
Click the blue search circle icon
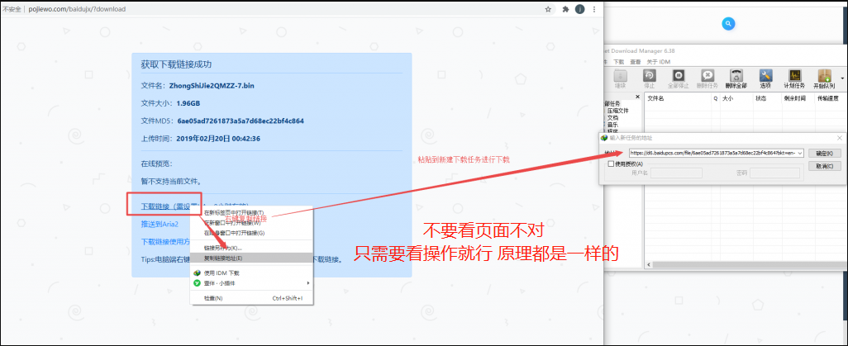tap(728, 24)
